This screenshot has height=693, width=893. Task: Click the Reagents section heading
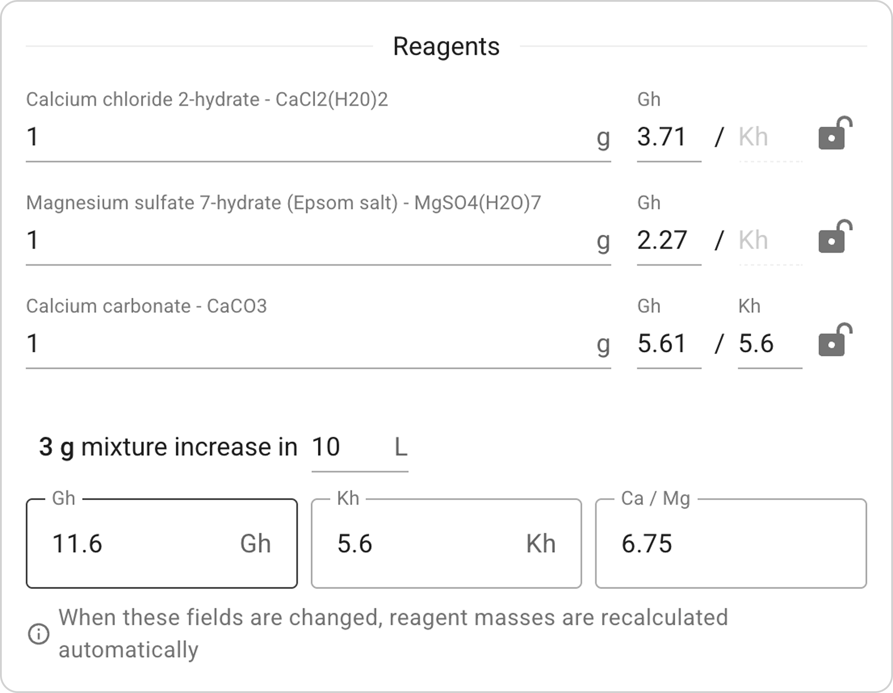point(446,46)
